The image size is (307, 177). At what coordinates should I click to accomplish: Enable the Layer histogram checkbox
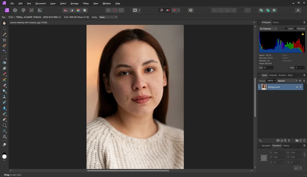[x=286, y=29]
